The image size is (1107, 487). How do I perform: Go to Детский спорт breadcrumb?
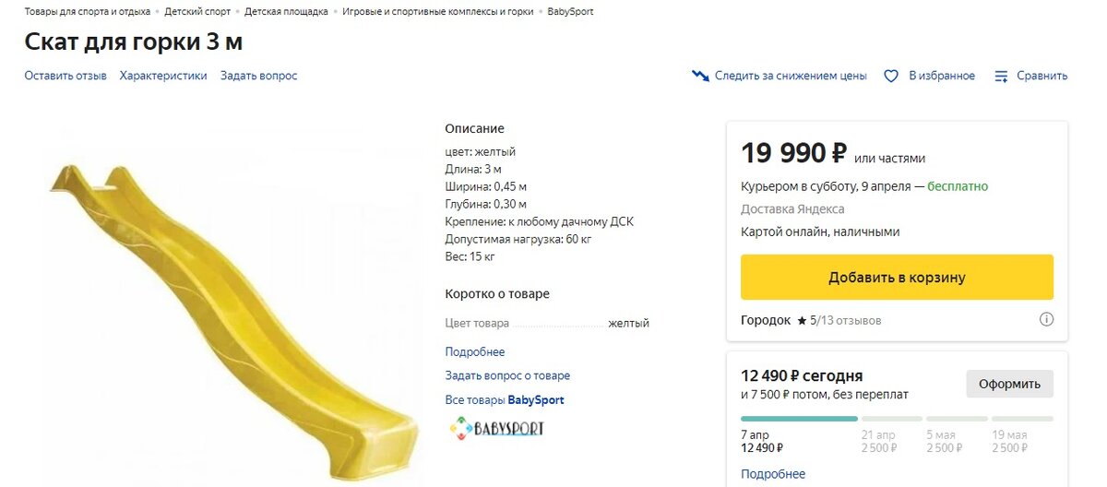click(197, 12)
